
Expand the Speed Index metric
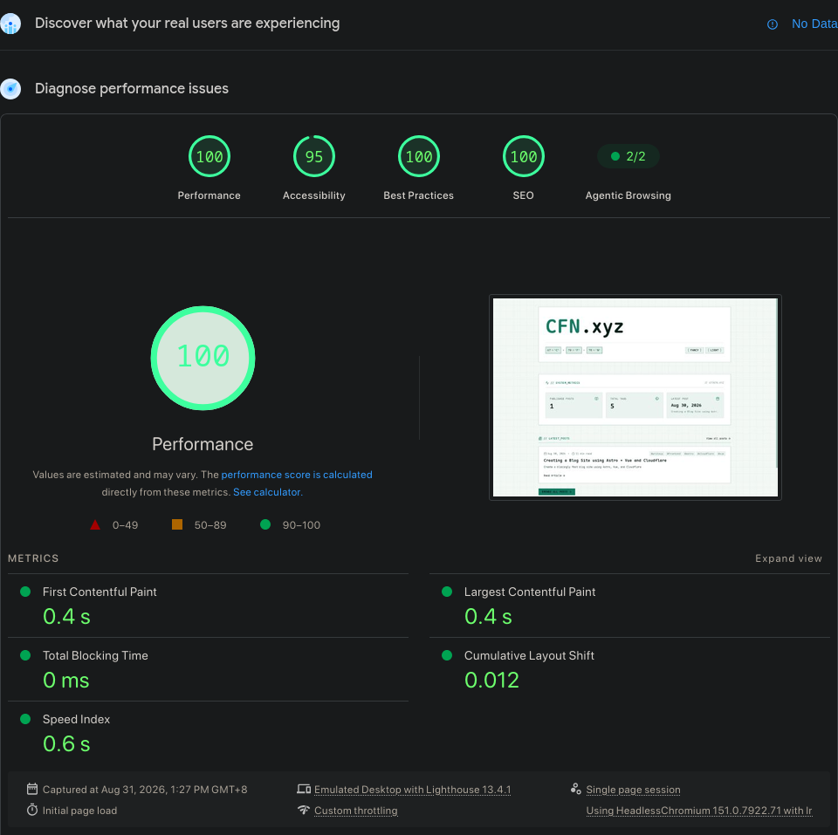[208, 733]
